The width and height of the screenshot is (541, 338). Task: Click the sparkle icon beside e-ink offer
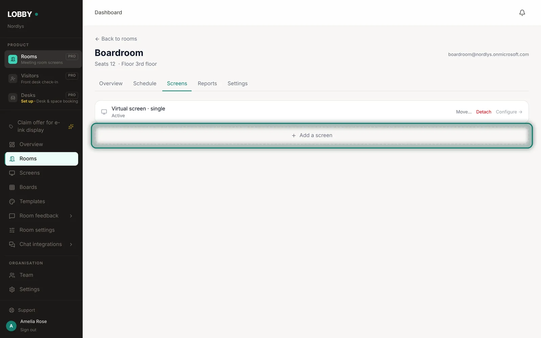71,126
